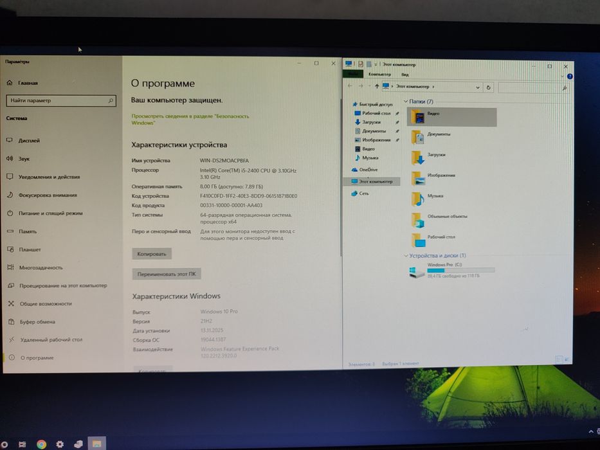Open Explorer help question mark icon

(x=569, y=76)
